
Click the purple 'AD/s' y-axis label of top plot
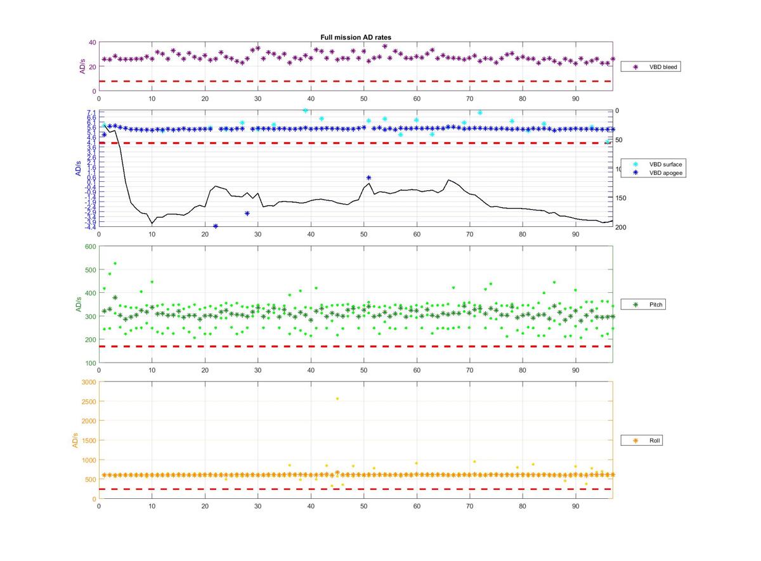coord(82,67)
